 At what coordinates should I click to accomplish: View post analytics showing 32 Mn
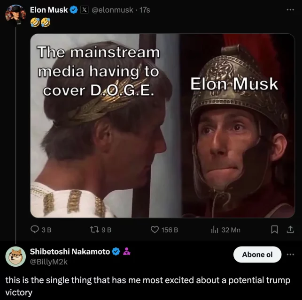(216, 230)
